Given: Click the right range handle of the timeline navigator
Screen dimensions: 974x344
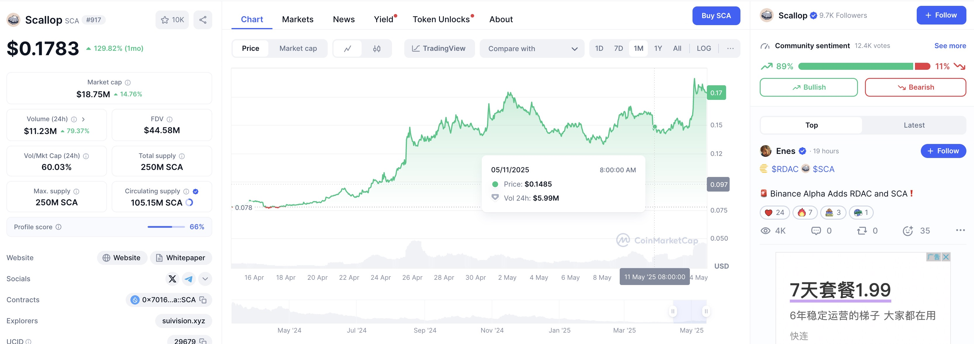Looking at the screenshot, I should pos(706,312).
